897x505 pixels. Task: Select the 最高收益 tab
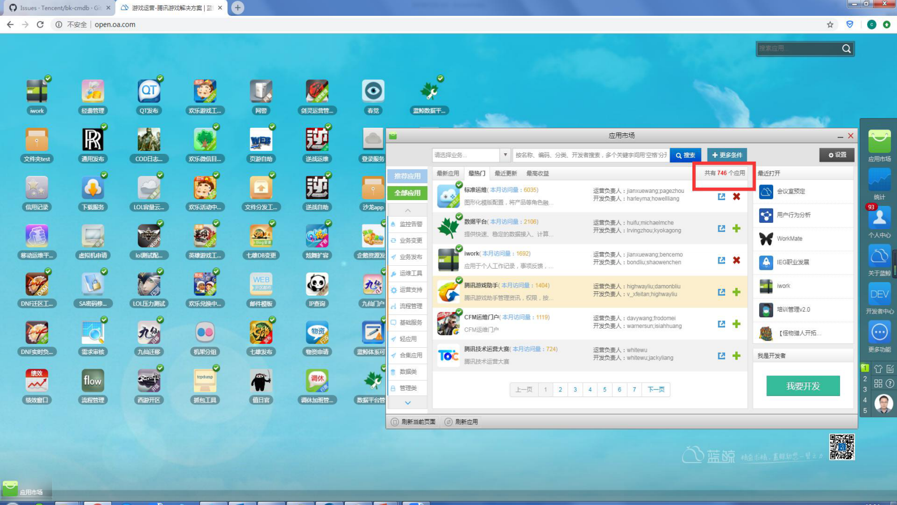coord(537,174)
